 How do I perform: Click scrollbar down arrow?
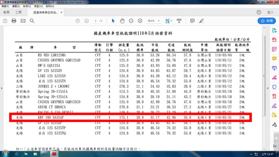click(x=264, y=149)
